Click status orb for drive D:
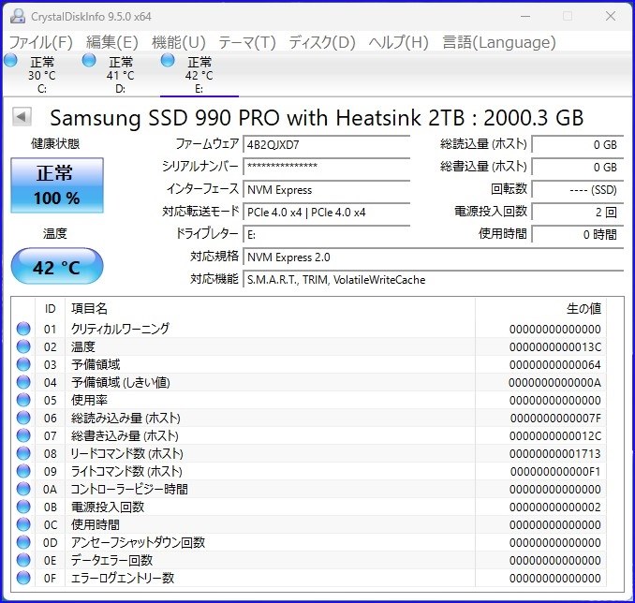This screenshot has width=635, height=603. [89, 61]
